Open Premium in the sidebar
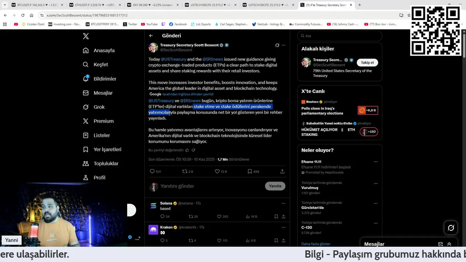Screen dimensions: 466x262 click(x=98, y=121)
